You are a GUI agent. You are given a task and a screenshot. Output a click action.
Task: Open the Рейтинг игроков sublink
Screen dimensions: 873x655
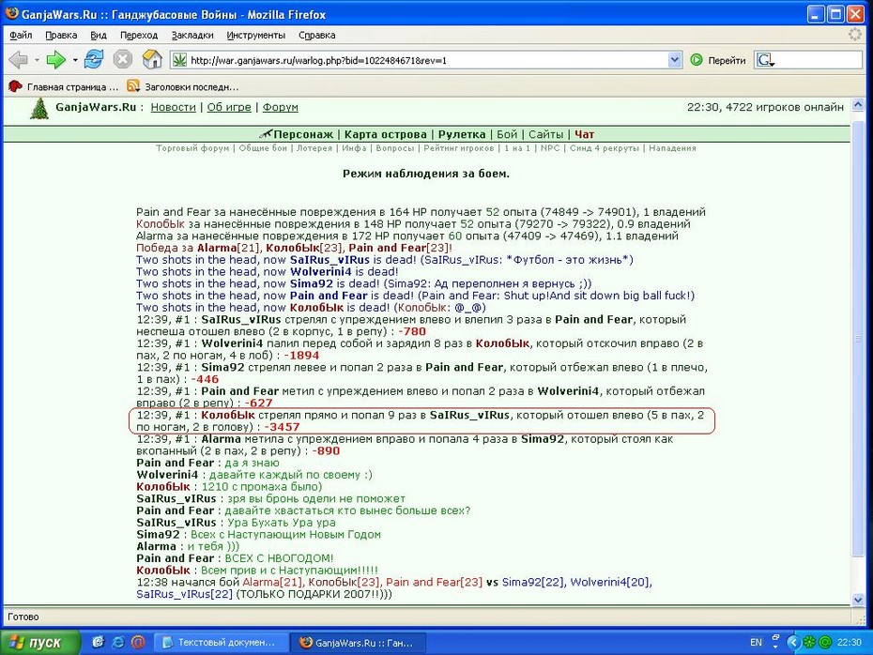(459, 148)
